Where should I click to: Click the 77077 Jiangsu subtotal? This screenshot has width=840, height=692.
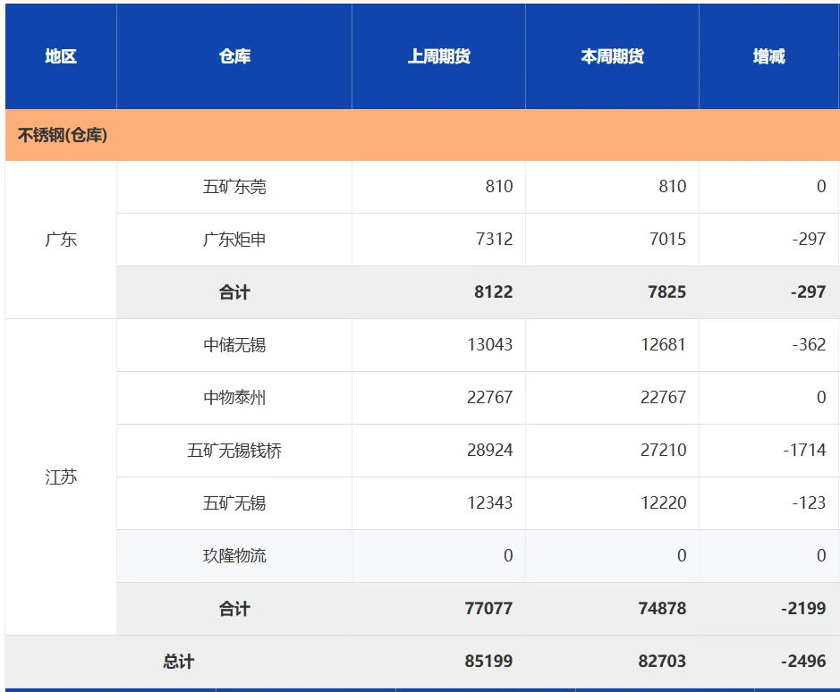point(488,609)
